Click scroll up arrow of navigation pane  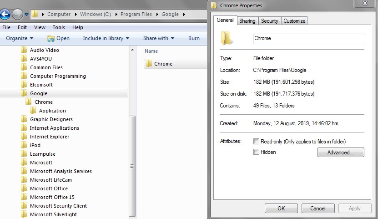(132, 50)
